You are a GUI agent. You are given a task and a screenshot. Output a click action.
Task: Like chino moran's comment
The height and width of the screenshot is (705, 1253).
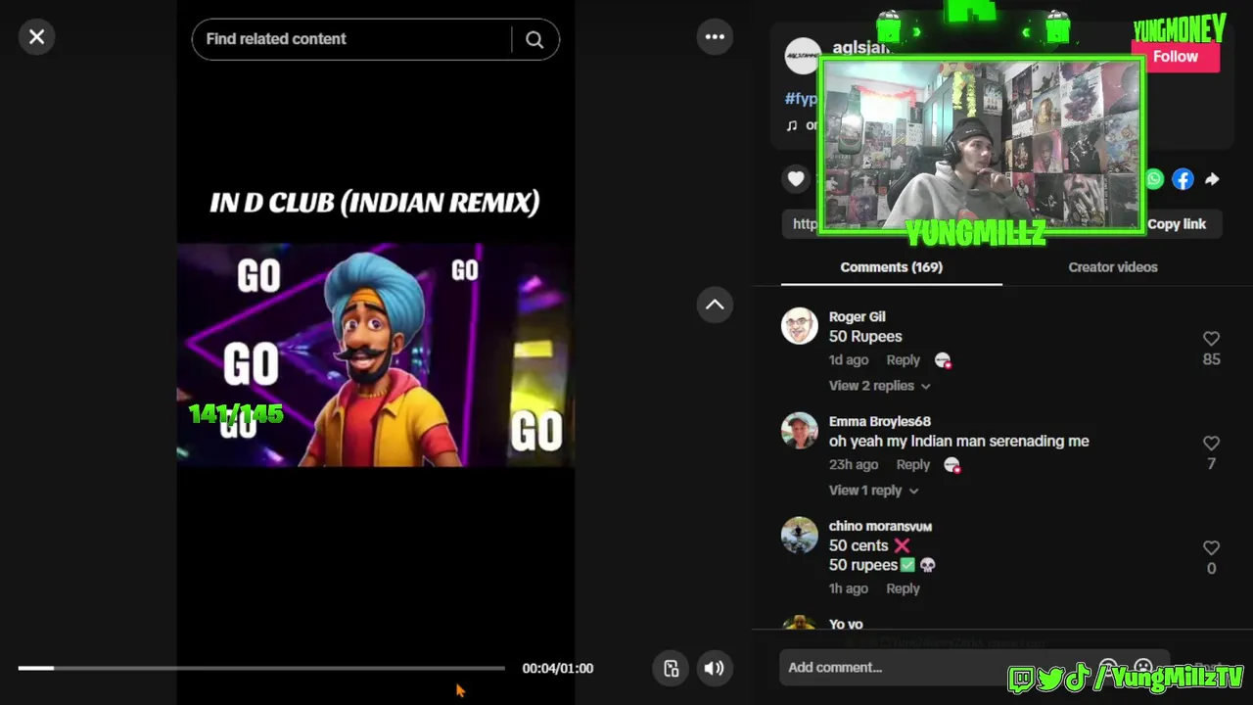coord(1211,548)
